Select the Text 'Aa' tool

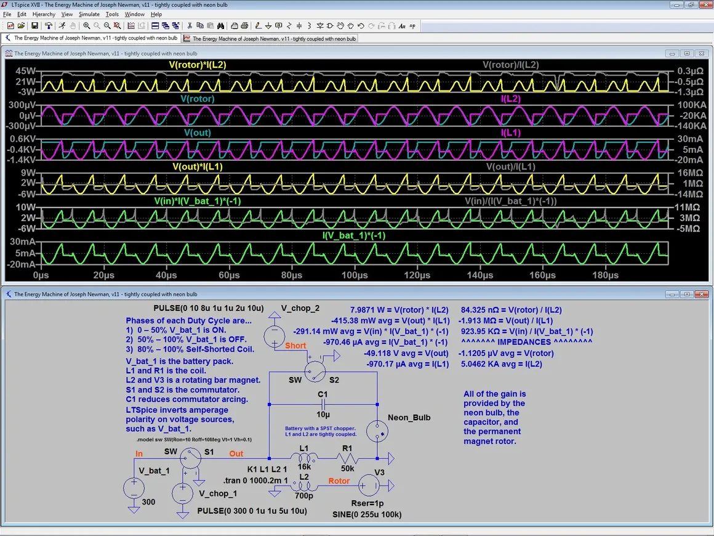click(x=402, y=26)
